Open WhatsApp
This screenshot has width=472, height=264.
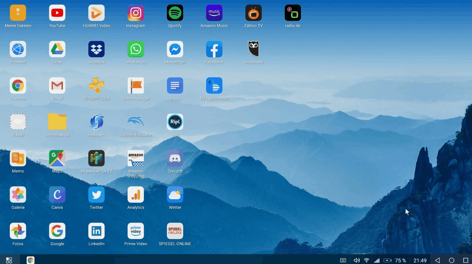point(136,49)
